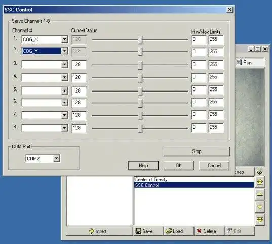Click channel 7 slider handle
This screenshot has width=272, height=244.
[140, 116]
